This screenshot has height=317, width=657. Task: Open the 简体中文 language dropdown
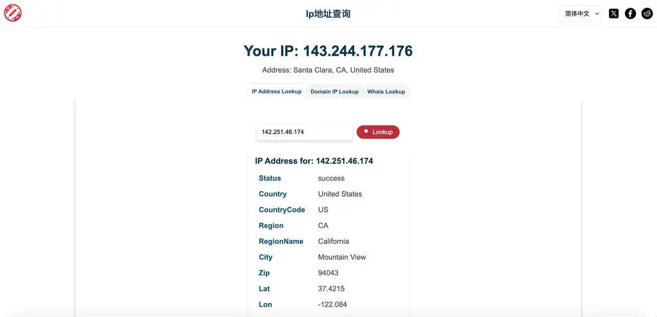[x=580, y=13]
